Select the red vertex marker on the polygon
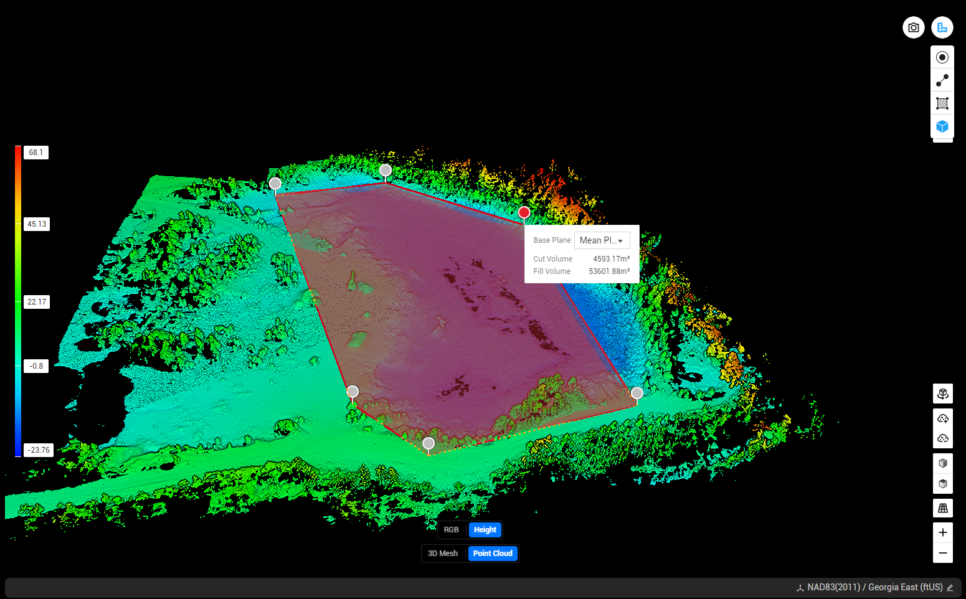 coord(524,212)
